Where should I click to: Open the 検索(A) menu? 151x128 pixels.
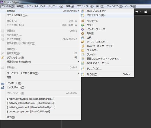click(x=70, y=6)
